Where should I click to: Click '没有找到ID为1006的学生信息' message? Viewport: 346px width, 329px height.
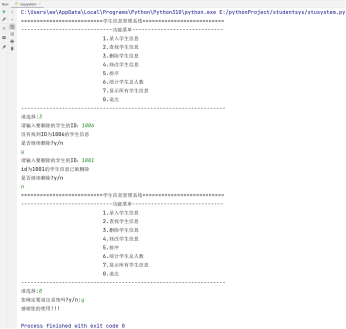(55, 134)
